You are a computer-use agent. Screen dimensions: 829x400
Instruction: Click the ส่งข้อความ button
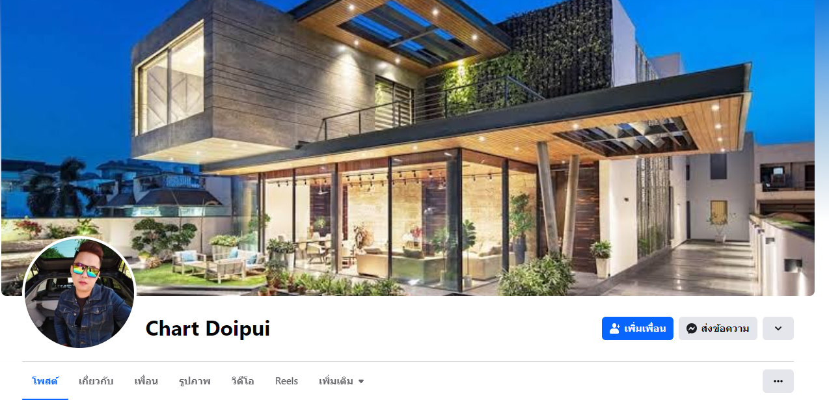[x=718, y=328]
